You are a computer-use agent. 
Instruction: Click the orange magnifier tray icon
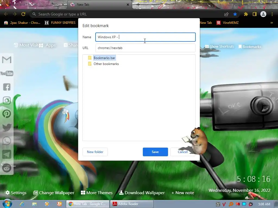point(231,204)
